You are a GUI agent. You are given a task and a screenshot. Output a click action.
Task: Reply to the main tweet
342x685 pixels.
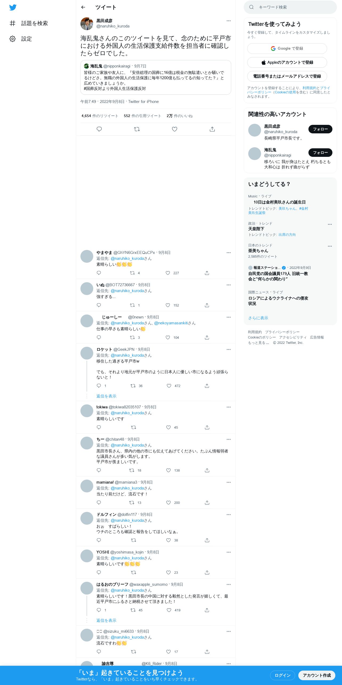click(x=99, y=129)
